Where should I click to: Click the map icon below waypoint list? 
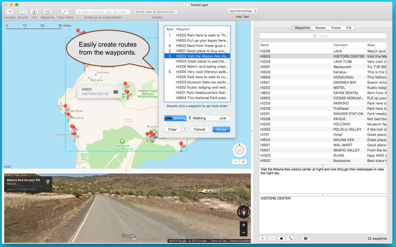click(x=305, y=239)
